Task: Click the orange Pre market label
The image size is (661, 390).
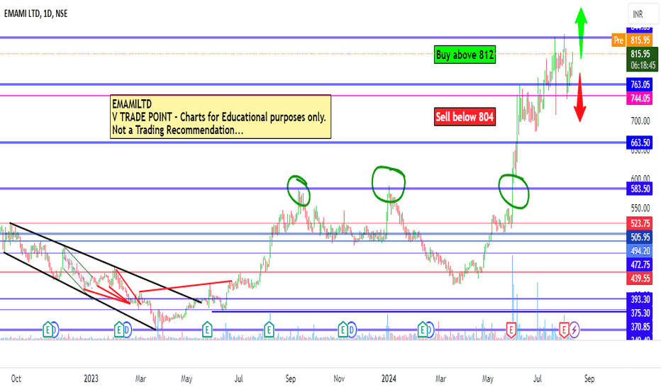Action: 618,40
